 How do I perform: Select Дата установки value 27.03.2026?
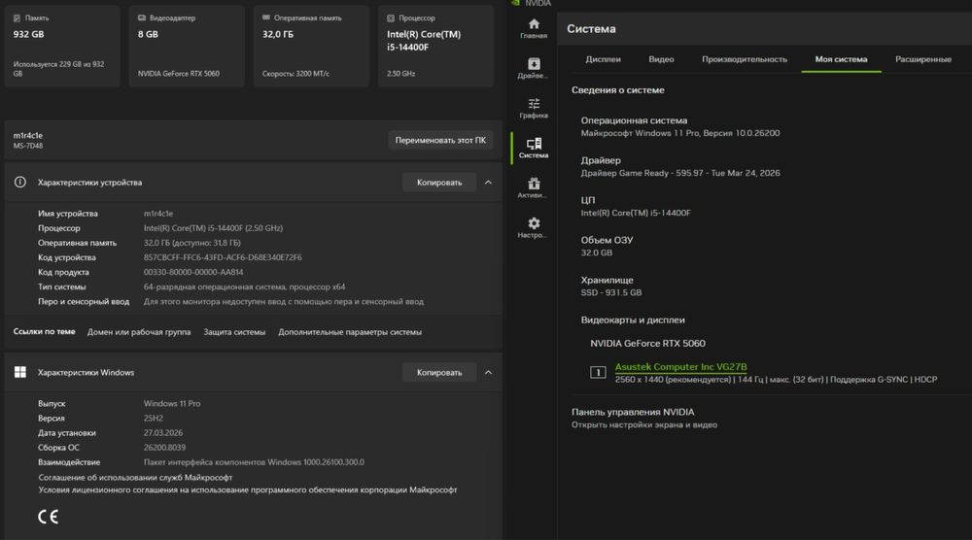click(163, 432)
